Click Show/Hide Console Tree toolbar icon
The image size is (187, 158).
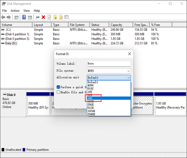[17, 17]
